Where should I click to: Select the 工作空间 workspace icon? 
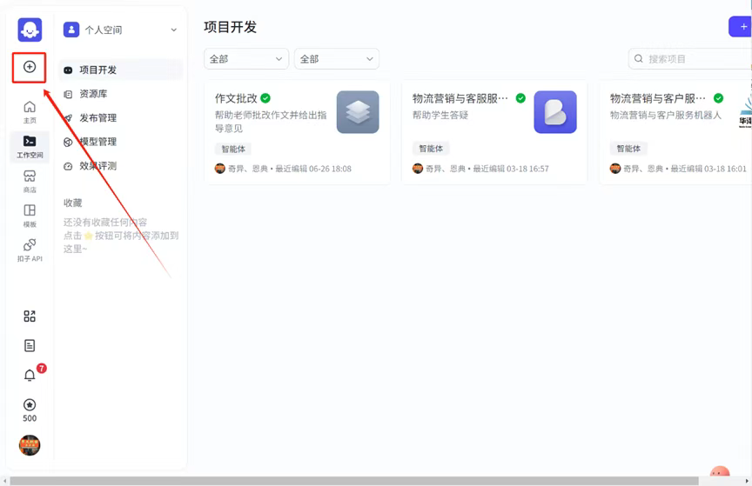[x=30, y=146]
